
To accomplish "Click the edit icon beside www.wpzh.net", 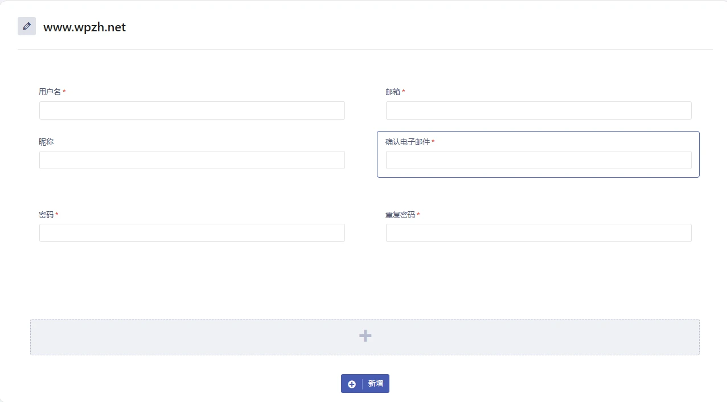I will (x=26, y=26).
